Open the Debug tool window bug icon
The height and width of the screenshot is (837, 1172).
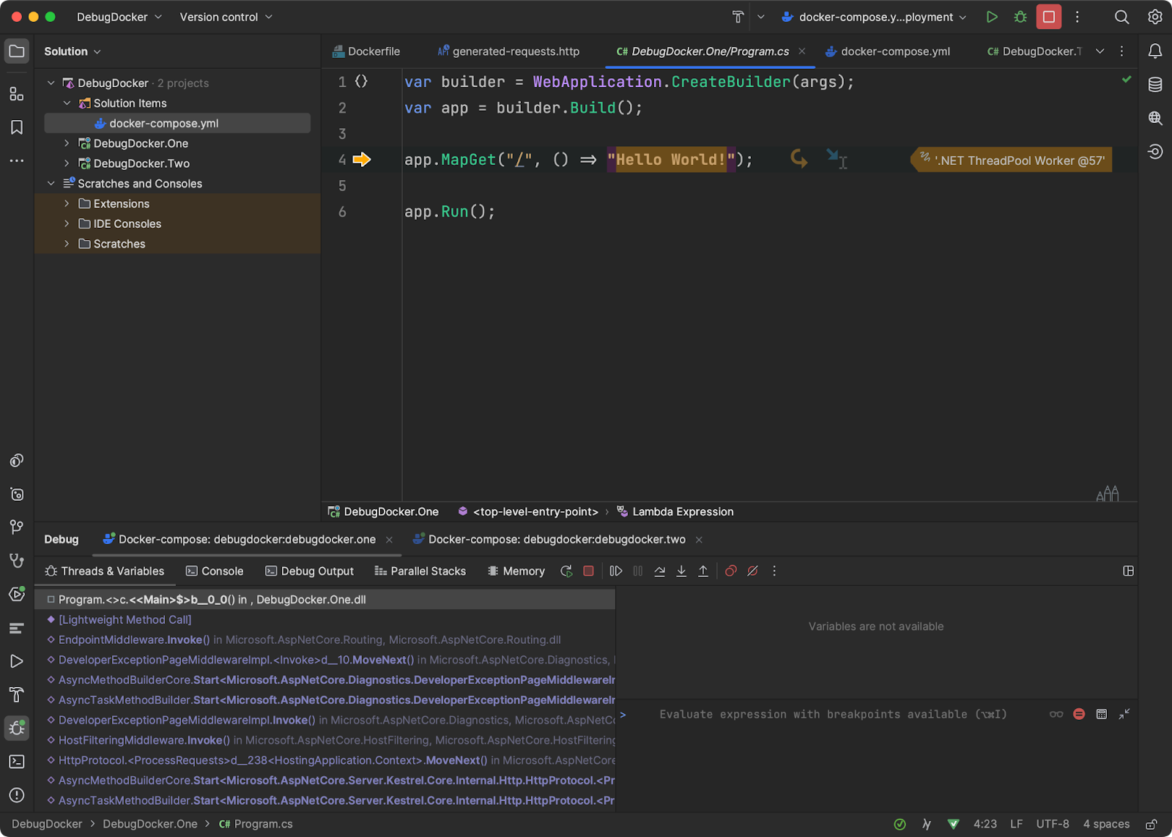(17, 728)
